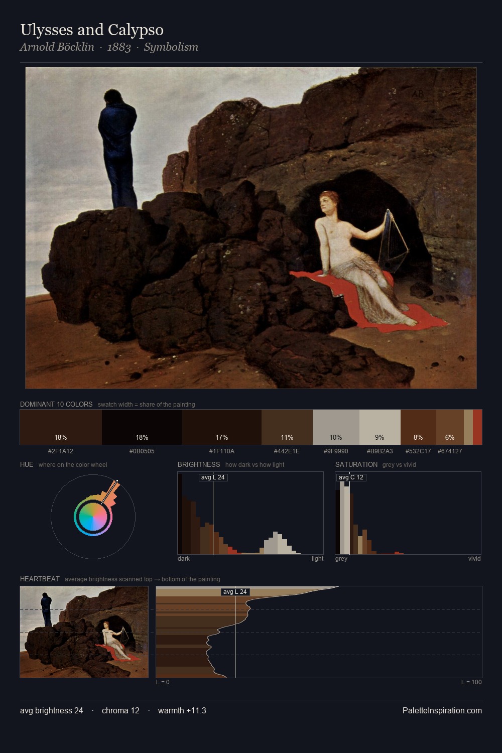
Task: Select the narrow tan swatch before red
Action: [x=468, y=427]
